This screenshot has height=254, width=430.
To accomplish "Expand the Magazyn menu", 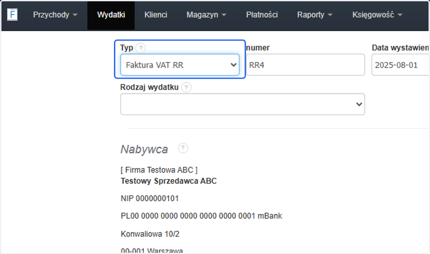I will click(x=206, y=15).
